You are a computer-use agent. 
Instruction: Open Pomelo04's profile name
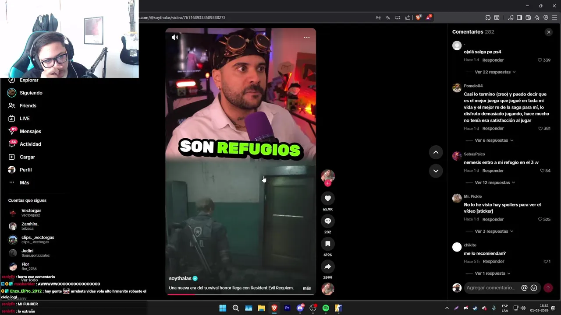[x=473, y=86]
